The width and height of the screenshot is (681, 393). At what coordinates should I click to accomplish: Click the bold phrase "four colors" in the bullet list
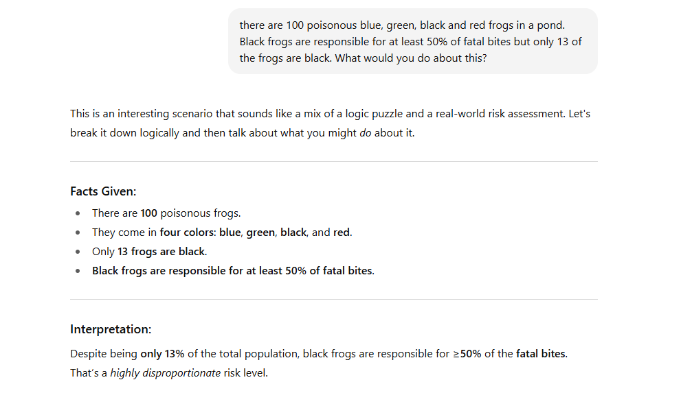coord(187,233)
